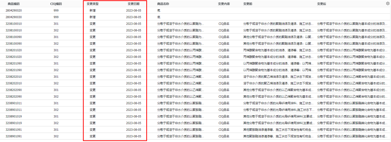Click the date in row 2804290020
This screenshot has width=391, height=142.
(134, 11)
